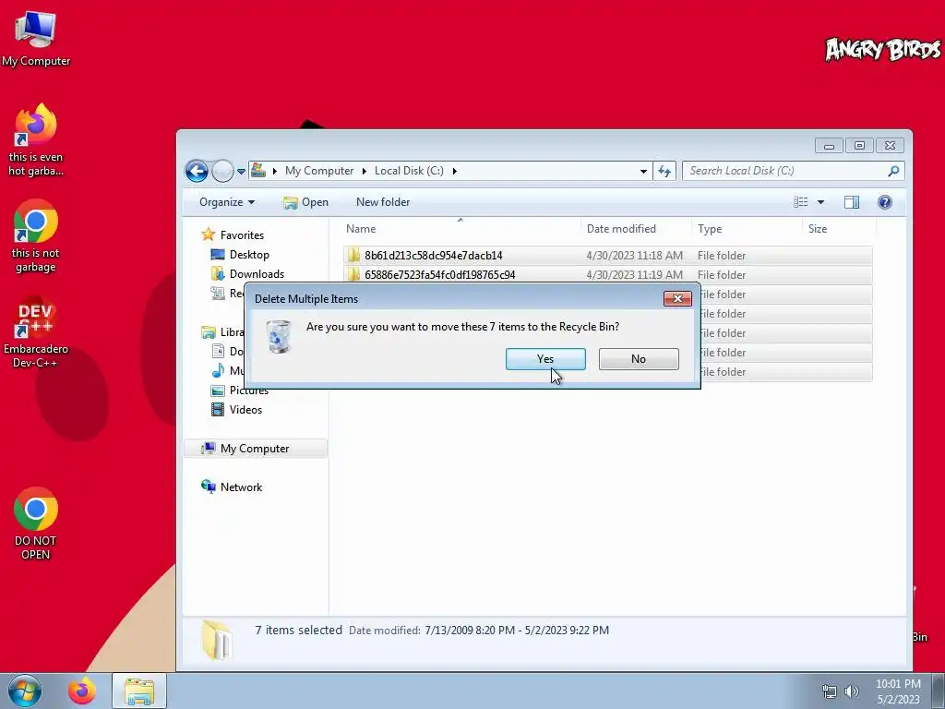Open Desktop under Favorites
Screen dimensions: 945x709
249,255
